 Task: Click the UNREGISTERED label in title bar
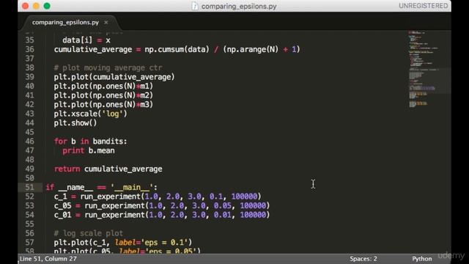coord(424,6)
